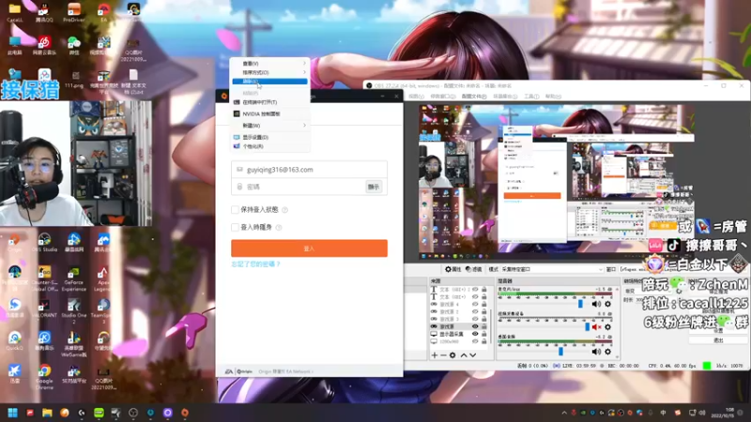The image size is (751, 422).
Task: Select the GeForce Experience desktop shortcut
Action: point(74,279)
